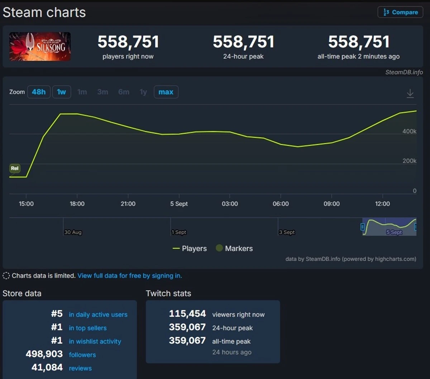
Task: Select the 1m zoom option
Action: (82, 92)
